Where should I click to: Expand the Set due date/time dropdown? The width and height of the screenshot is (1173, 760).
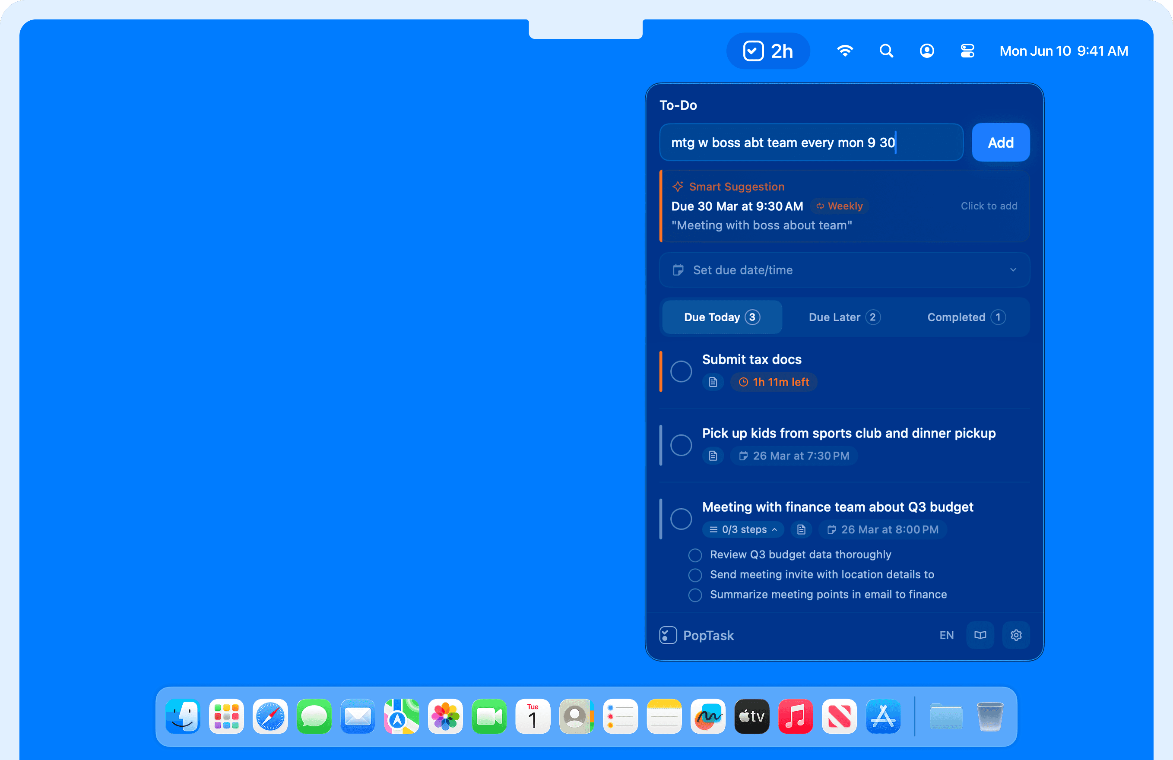(x=844, y=270)
